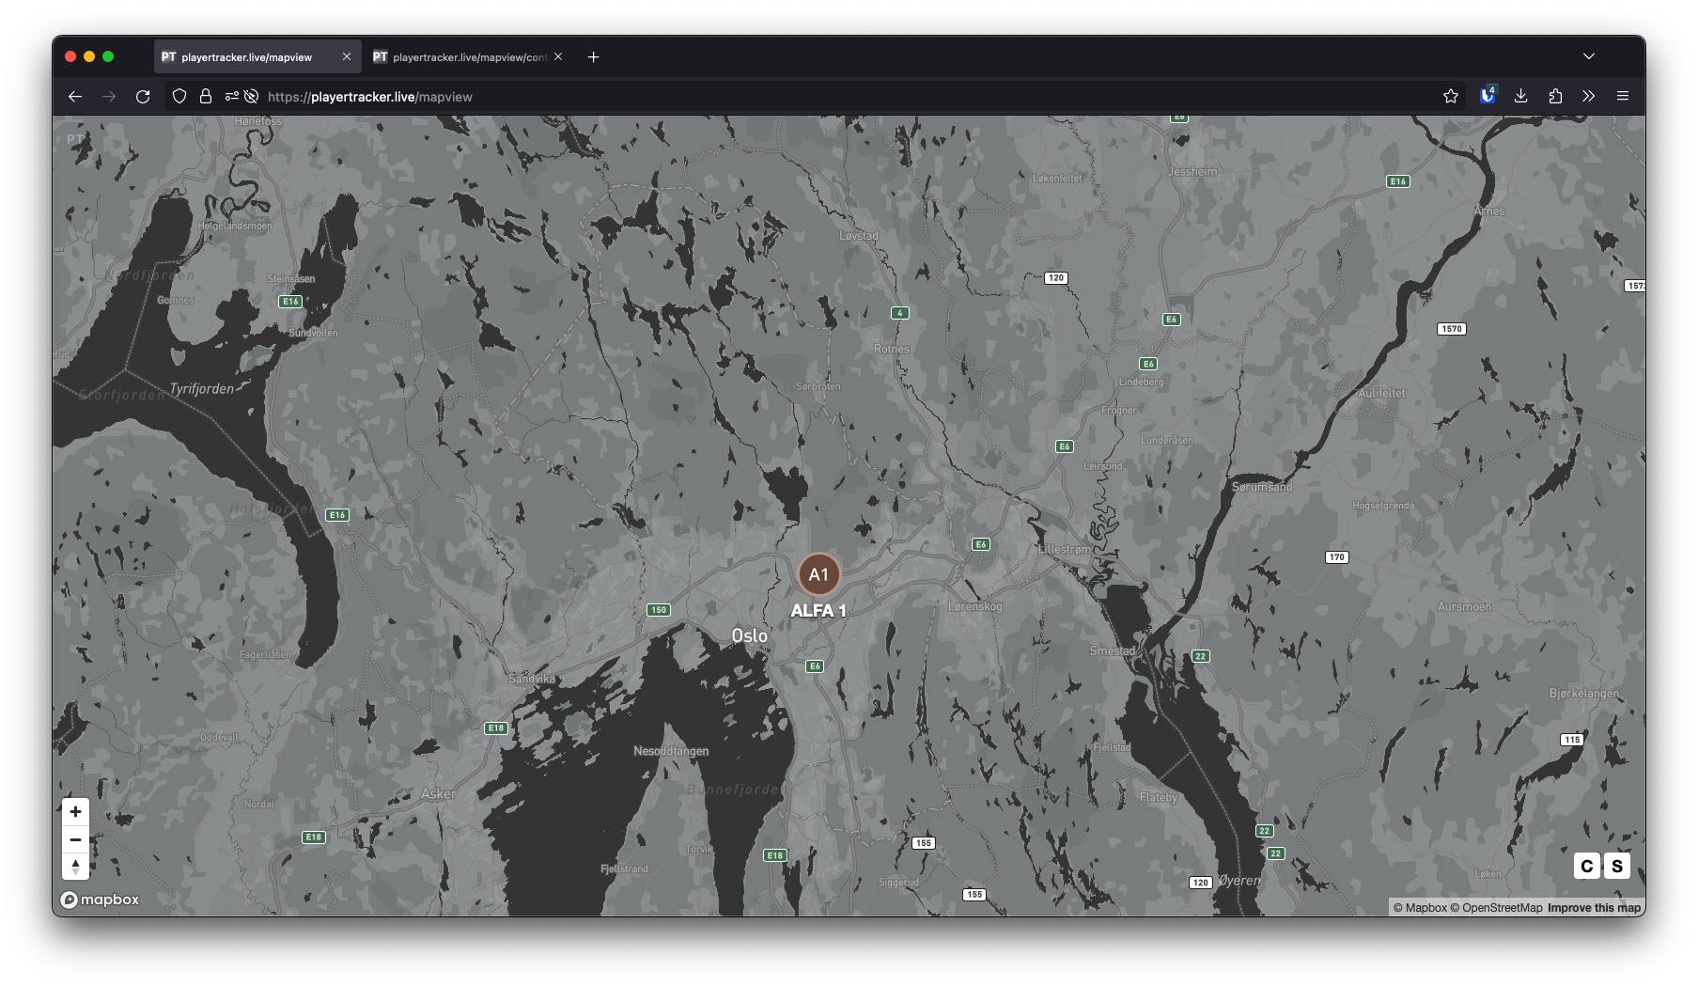Viewport: 1698px width, 986px height.
Task: Open the Firefox hamburger menu
Action: (x=1623, y=96)
